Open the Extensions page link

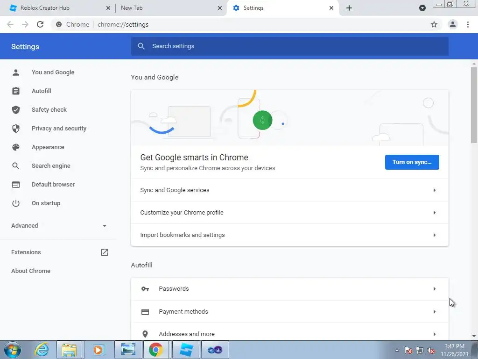click(x=26, y=252)
